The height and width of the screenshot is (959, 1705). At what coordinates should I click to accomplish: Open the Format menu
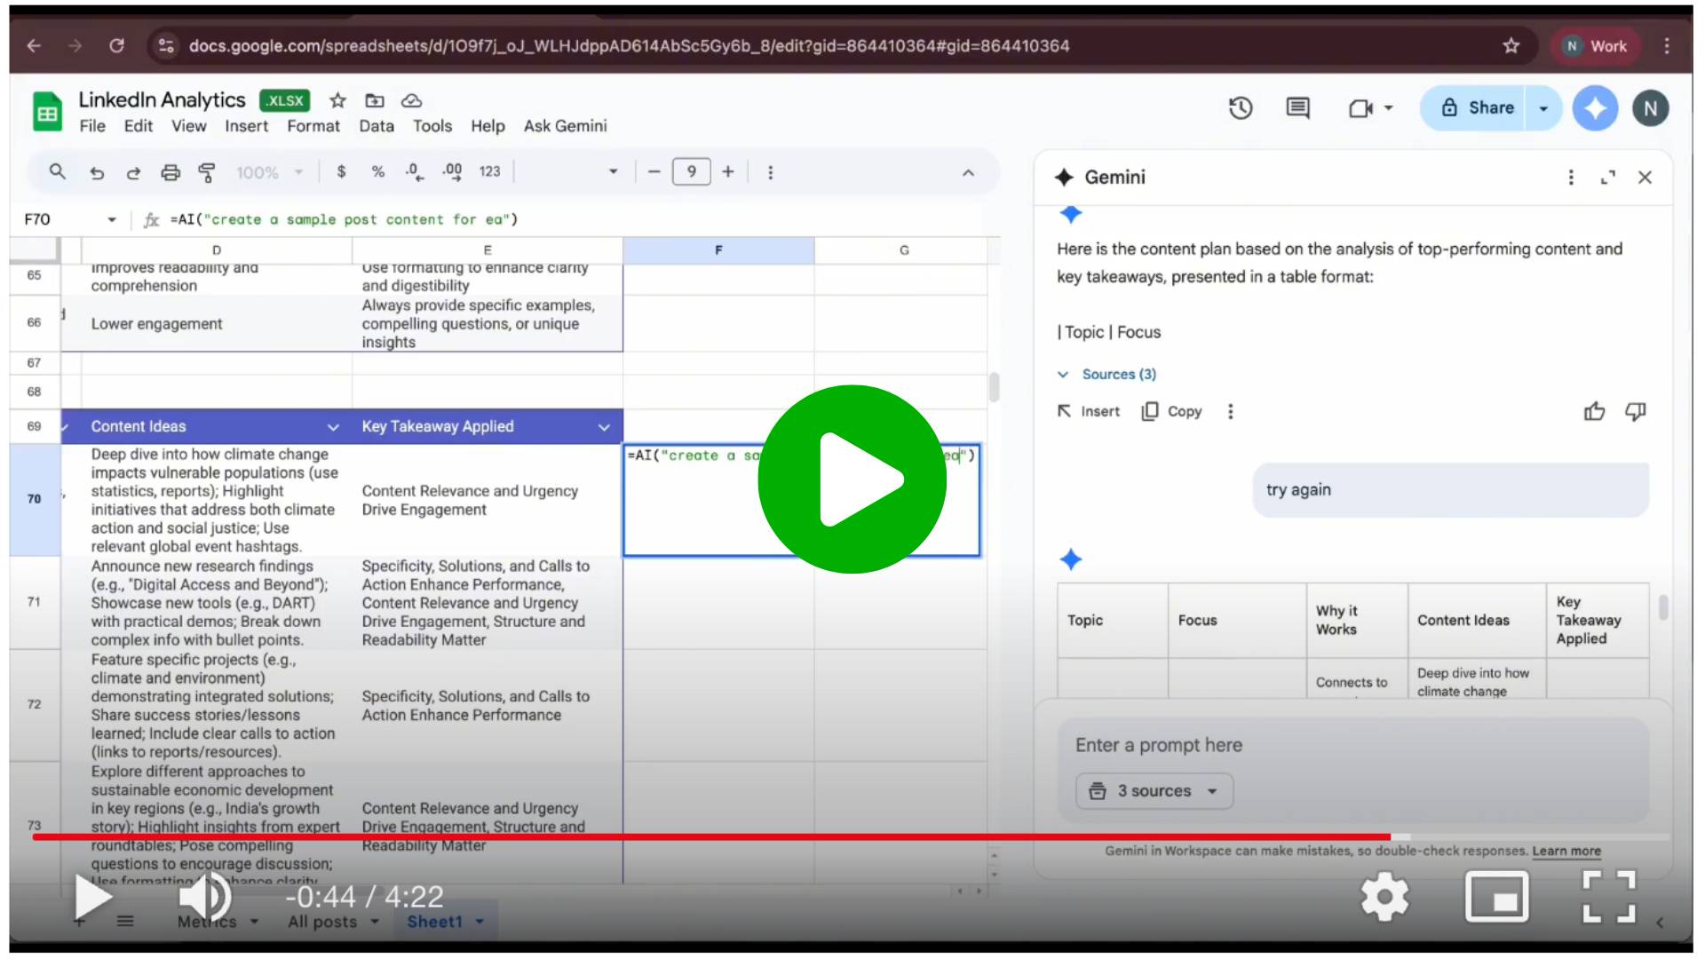click(x=313, y=126)
